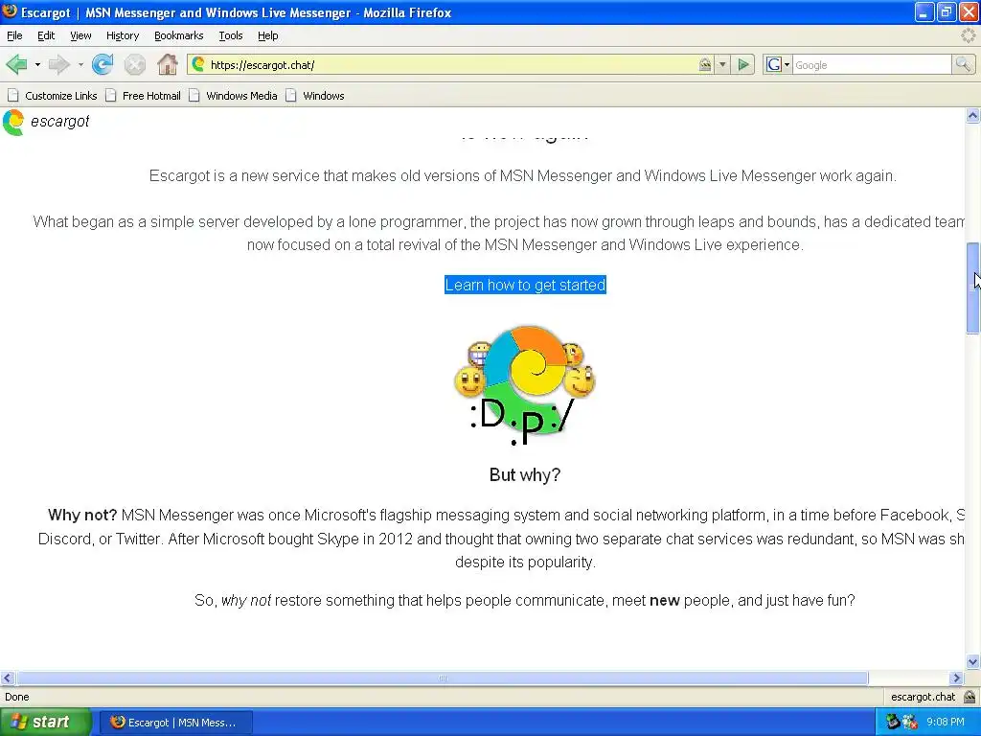Expand the address bar URL history dropdown
Screen dimensions: 981x736
722,64
